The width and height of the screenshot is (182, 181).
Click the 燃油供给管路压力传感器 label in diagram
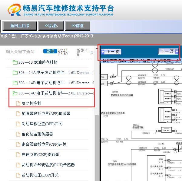[113, 113]
